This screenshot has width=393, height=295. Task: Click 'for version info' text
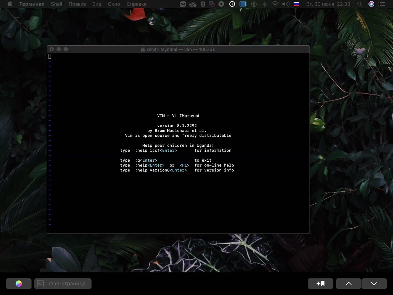point(214,170)
